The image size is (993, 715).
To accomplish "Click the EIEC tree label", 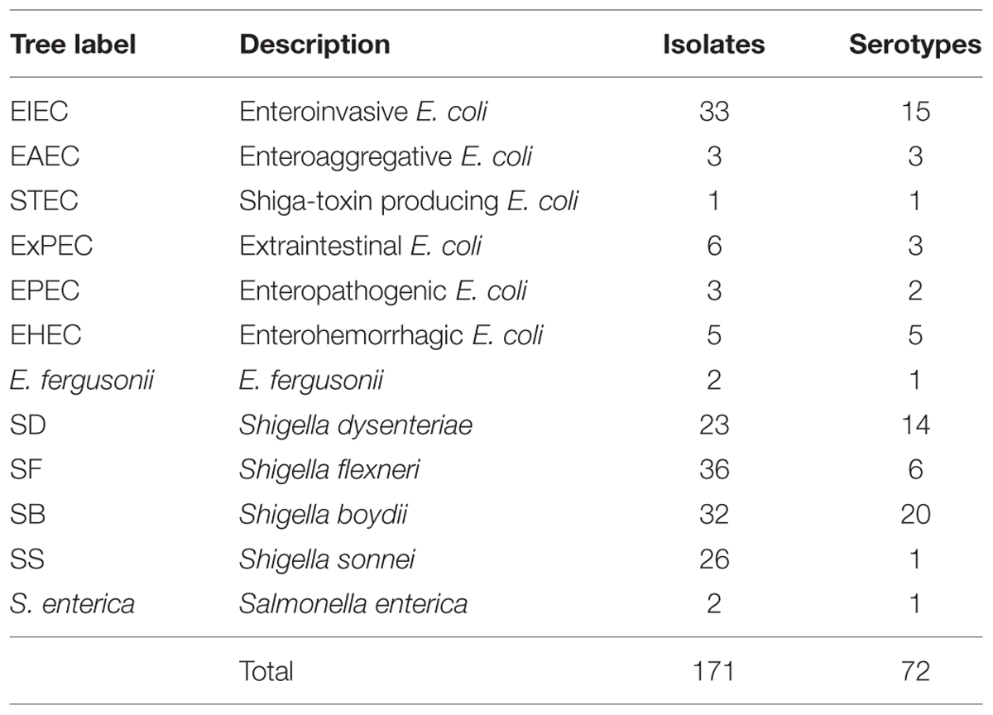I will point(38,111).
